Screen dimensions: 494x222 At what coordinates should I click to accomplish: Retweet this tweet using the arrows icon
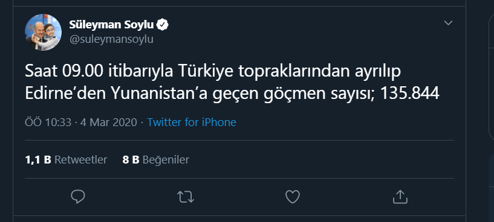(x=186, y=197)
